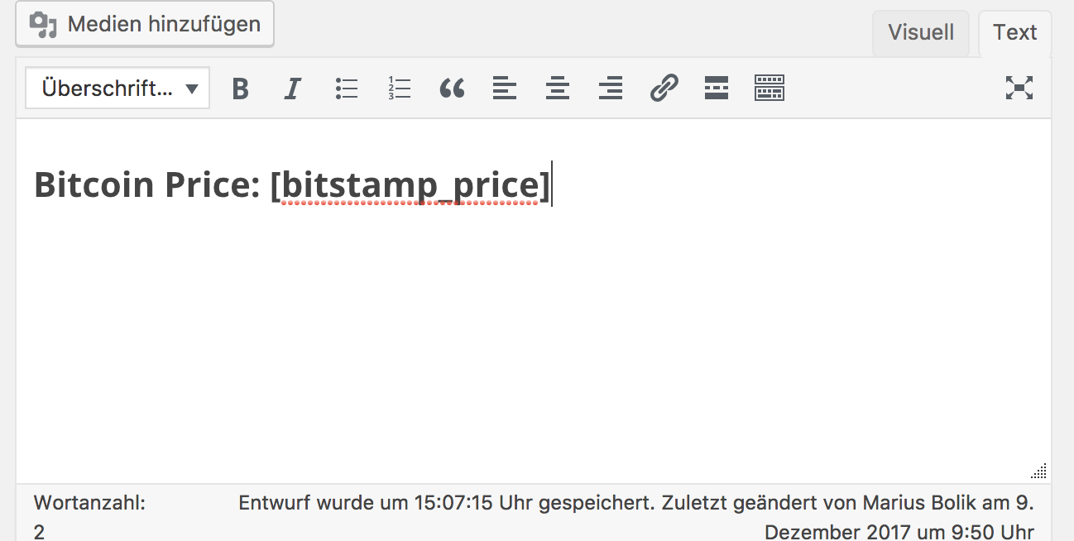Enable distraction-free fullscreen mode

pos(1019,88)
